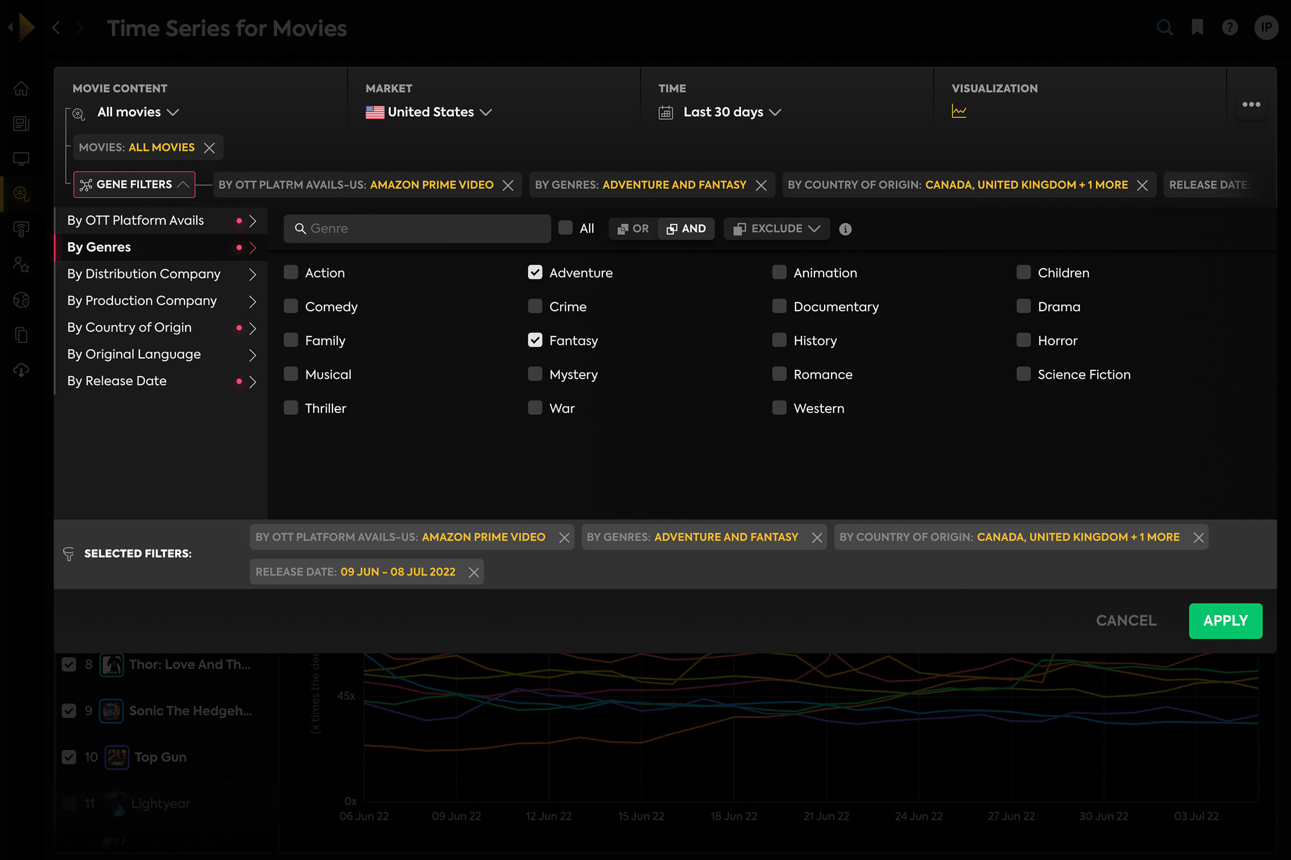The image size is (1291, 860).
Task: Select By Country of Origin category
Action: (161, 328)
